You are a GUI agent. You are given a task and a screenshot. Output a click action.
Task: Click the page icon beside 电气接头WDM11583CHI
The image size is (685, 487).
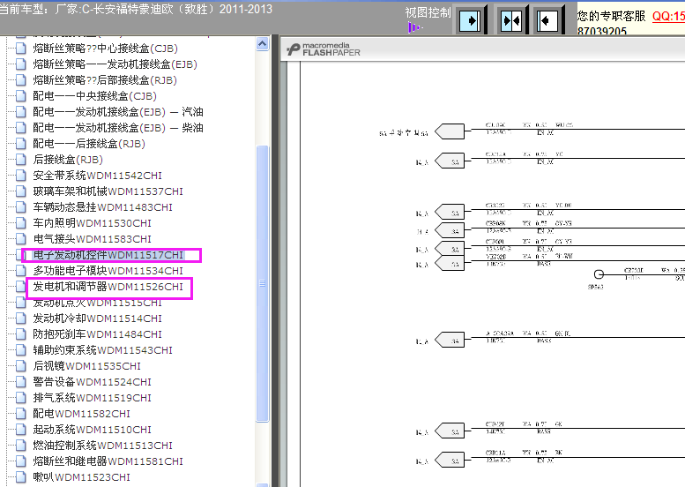pos(21,239)
